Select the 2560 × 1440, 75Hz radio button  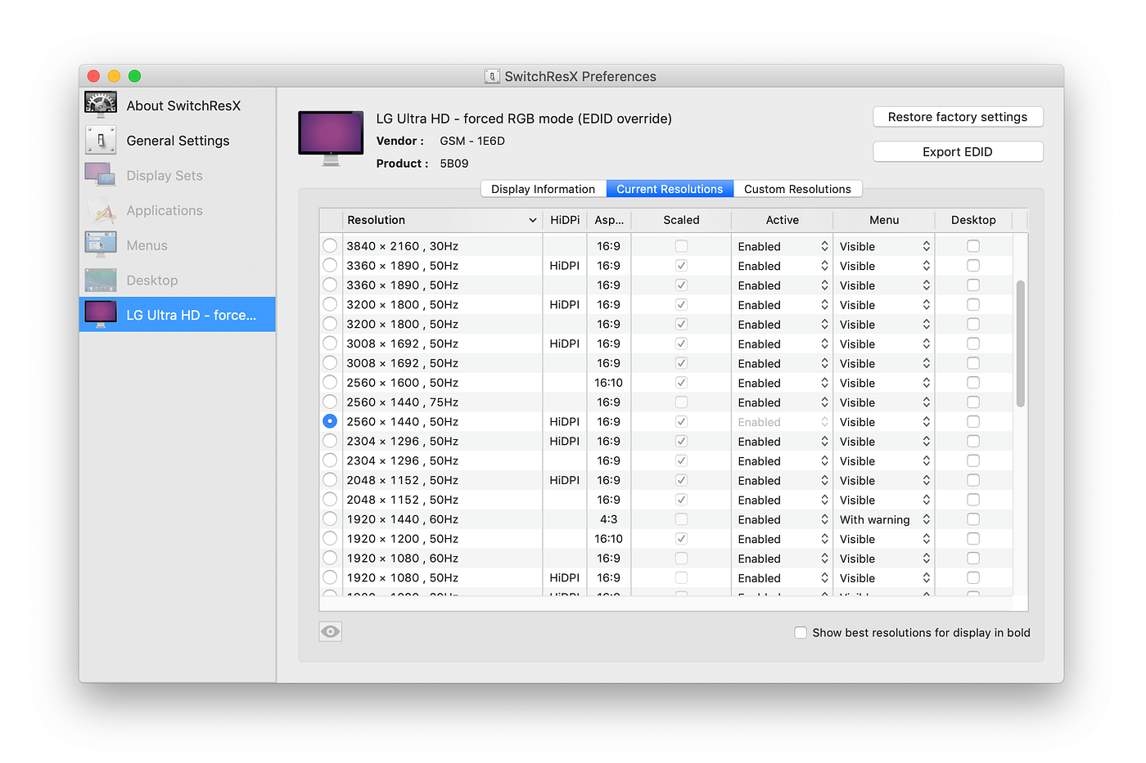[330, 402]
